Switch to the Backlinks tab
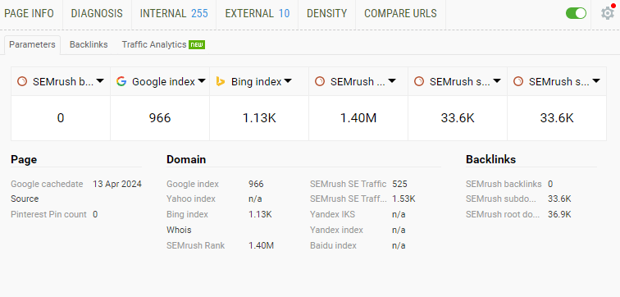The height and width of the screenshot is (297, 620). coord(89,44)
